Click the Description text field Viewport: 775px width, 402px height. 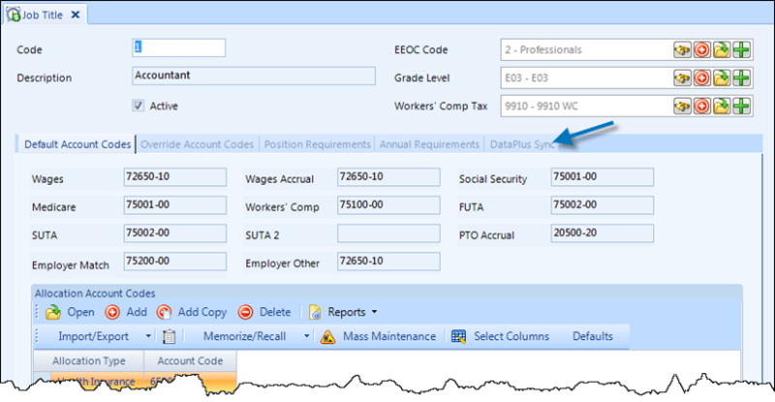(252, 77)
